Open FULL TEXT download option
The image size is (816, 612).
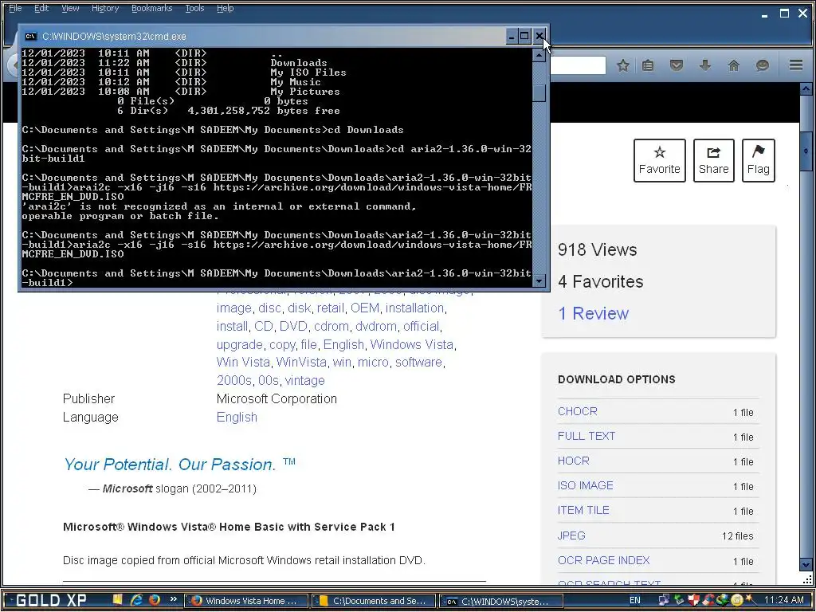(586, 436)
